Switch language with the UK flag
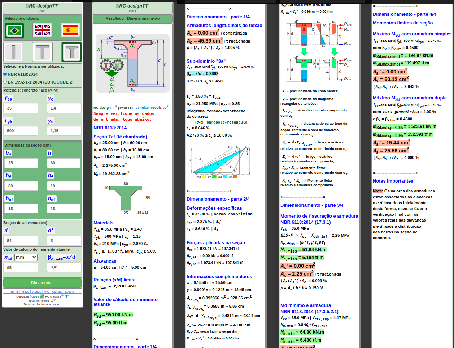Image resolution: width=454 pixels, height=348 pixels. coord(42,30)
